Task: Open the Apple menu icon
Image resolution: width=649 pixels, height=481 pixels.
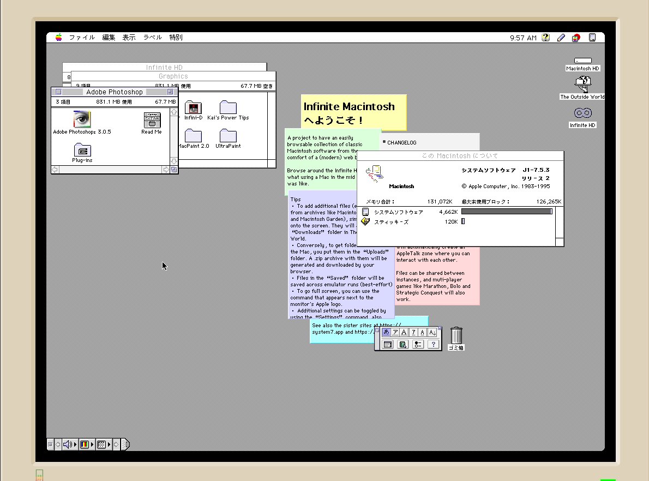Action: pos(59,37)
